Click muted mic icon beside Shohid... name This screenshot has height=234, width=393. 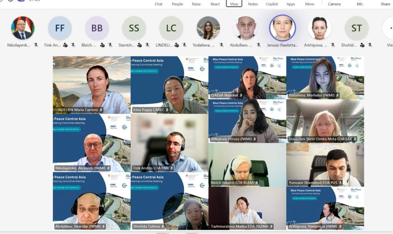coord(370,45)
